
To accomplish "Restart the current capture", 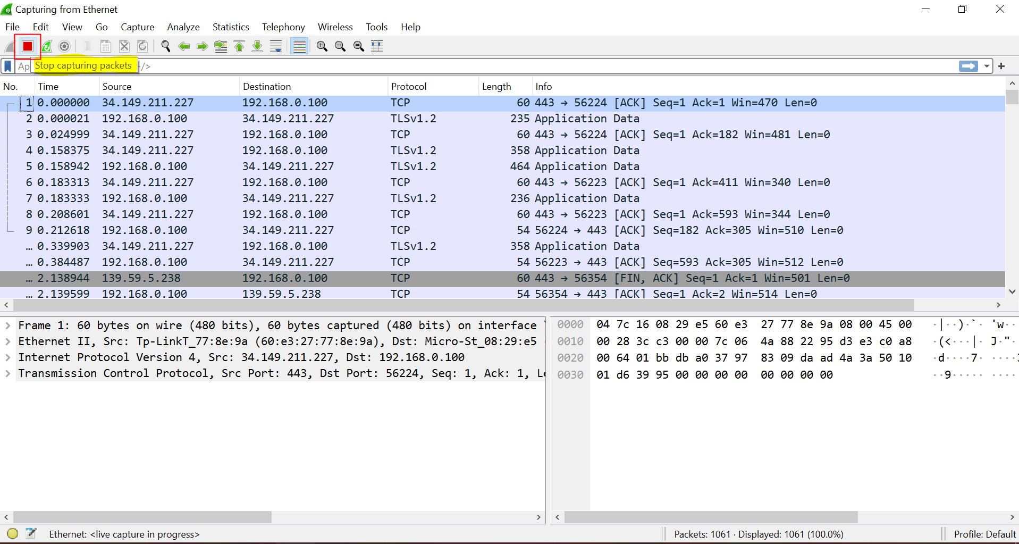I will point(47,47).
